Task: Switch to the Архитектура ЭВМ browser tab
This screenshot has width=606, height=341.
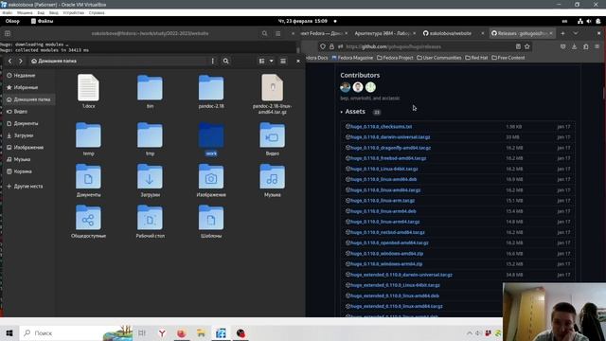Action: (383, 33)
